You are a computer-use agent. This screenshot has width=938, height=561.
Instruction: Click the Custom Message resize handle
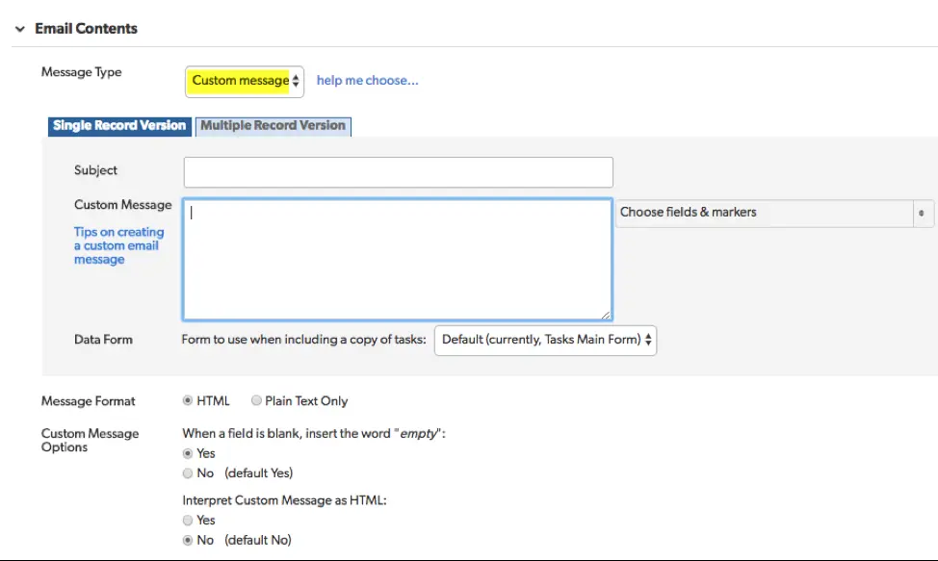click(606, 315)
